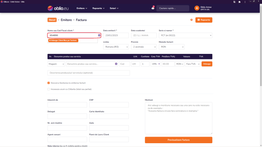Open the notifications bell icon

click(x=153, y=8)
